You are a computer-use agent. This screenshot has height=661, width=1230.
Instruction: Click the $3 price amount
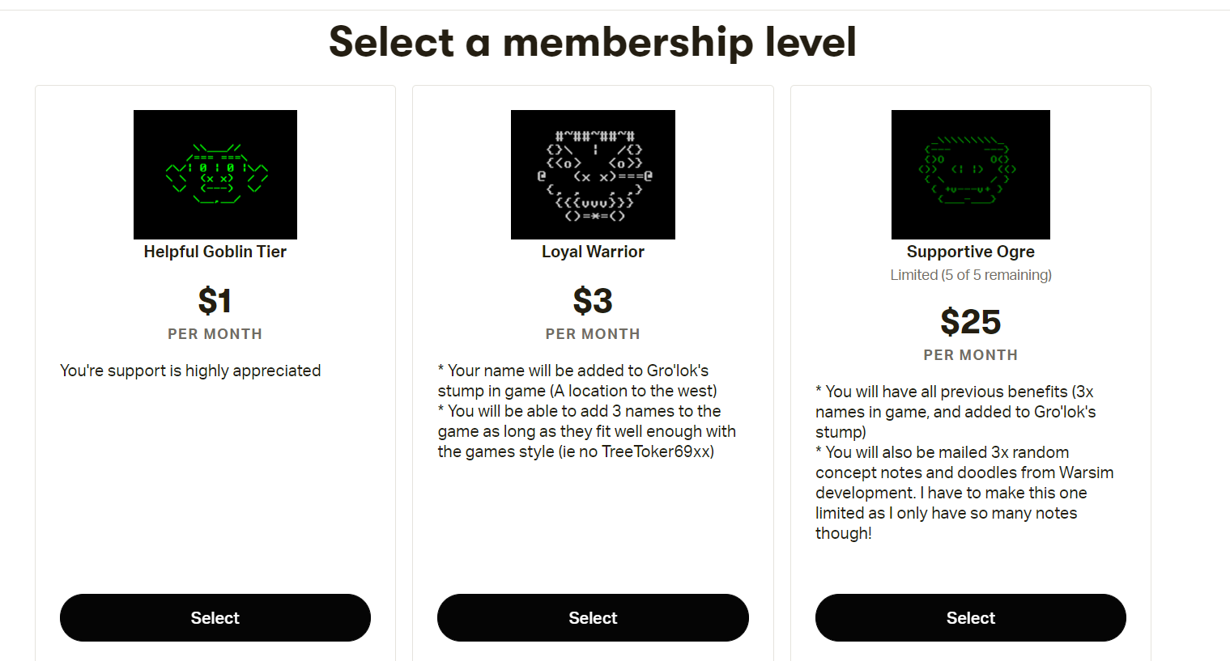(x=593, y=301)
